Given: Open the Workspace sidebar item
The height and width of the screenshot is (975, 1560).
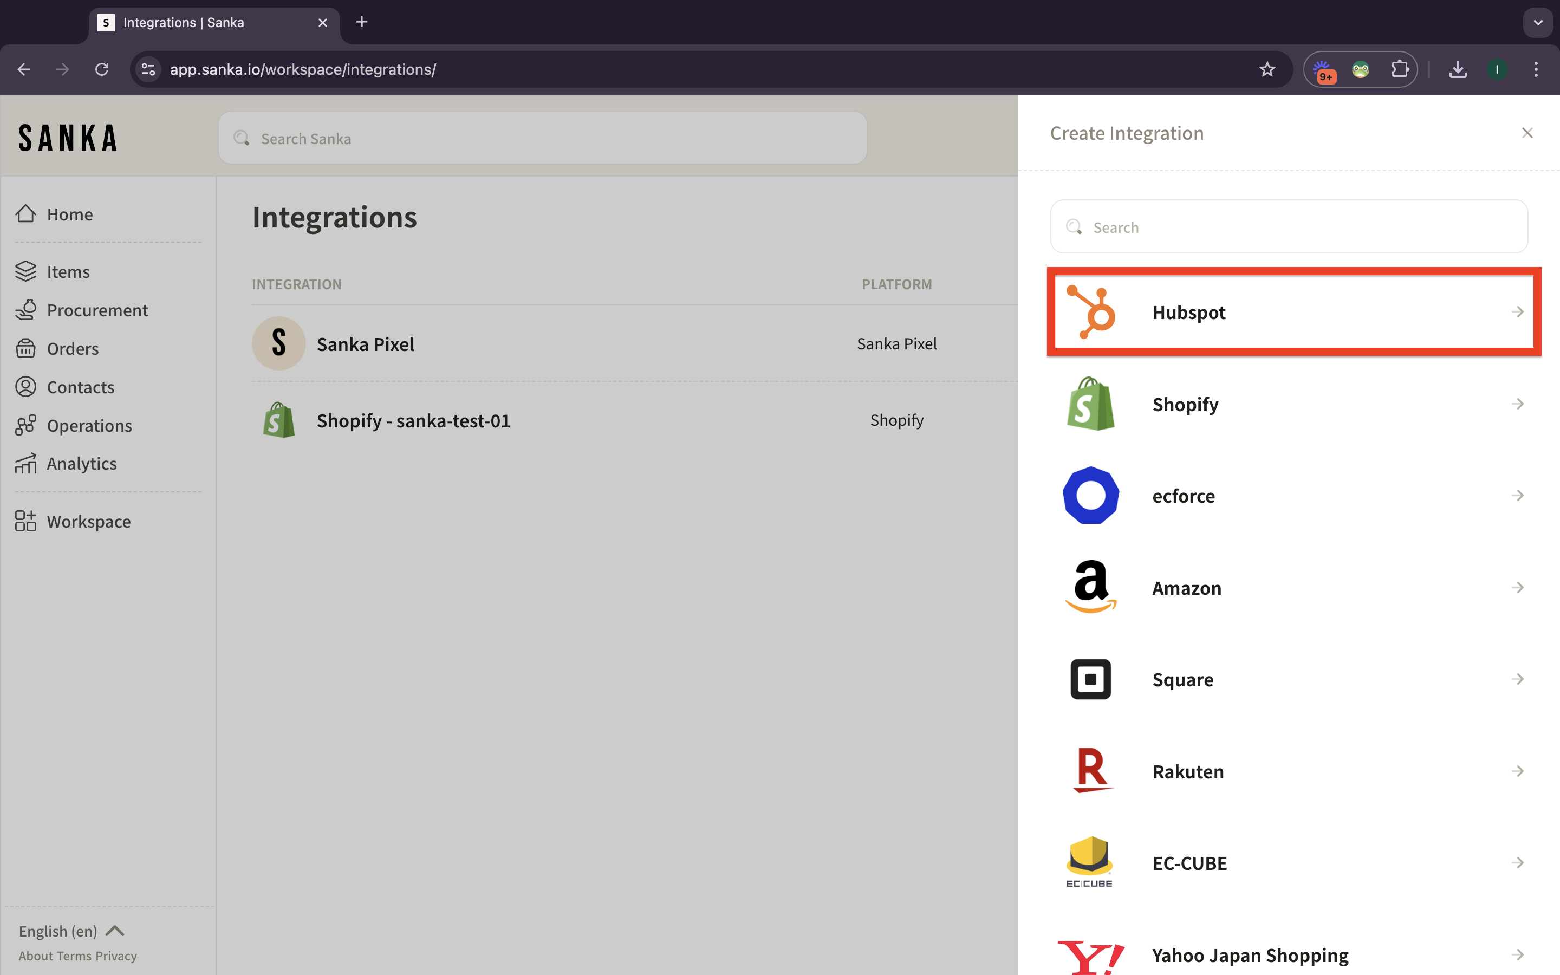Looking at the screenshot, I should tap(88, 521).
